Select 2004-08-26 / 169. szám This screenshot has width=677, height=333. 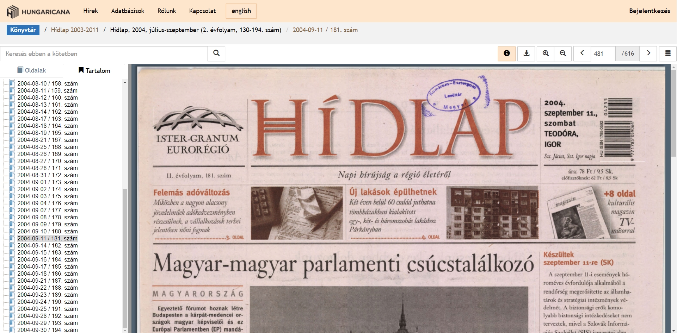click(x=48, y=154)
